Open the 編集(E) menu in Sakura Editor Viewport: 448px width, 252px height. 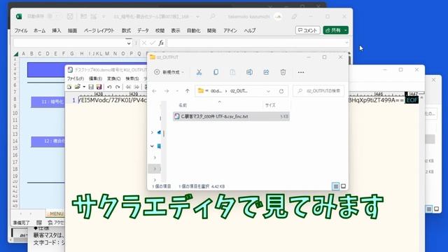coord(95,78)
